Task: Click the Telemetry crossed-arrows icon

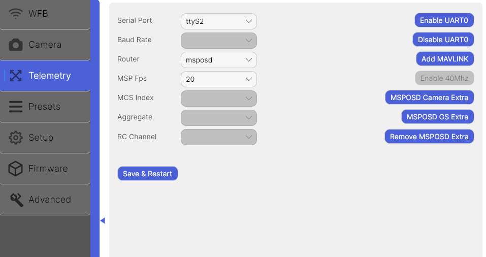Action: 16,76
